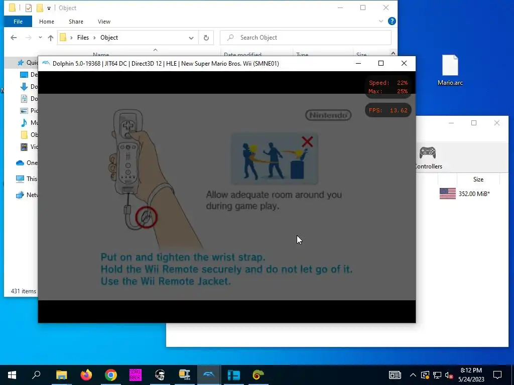The height and width of the screenshot is (385, 514).
Task: Select OneDrive in navigation pane
Action: point(27,163)
